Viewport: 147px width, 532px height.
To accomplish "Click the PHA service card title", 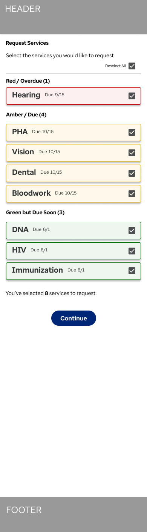I will 20,132.
